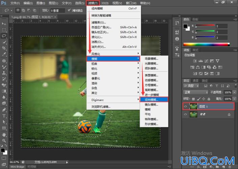Image resolution: width=238 pixels, height=169 pixels.
Task: Open the layer filter type dropdown 类型
Action: coord(191,86)
